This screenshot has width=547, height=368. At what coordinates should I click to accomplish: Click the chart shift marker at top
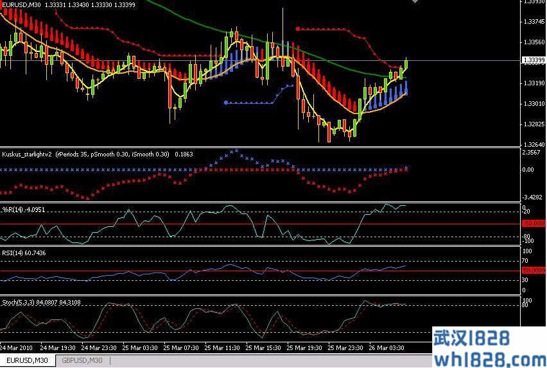415,2
